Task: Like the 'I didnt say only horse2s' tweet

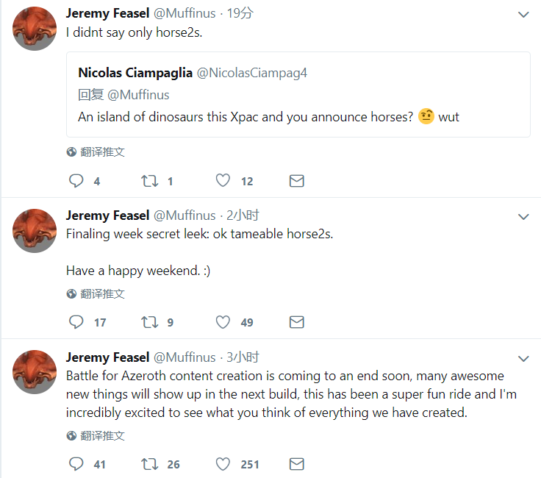Action: (x=223, y=181)
